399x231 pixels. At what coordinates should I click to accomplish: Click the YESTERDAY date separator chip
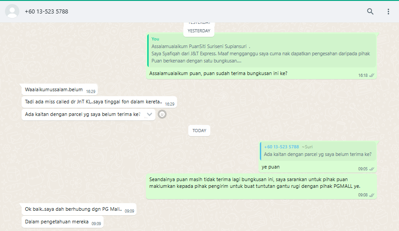(x=199, y=31)
